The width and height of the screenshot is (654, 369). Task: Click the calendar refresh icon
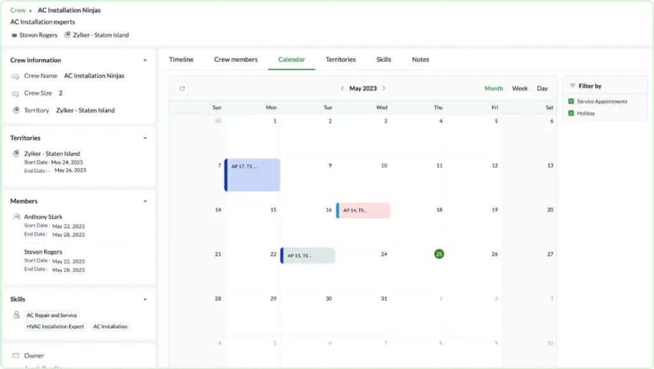(181, 89)
